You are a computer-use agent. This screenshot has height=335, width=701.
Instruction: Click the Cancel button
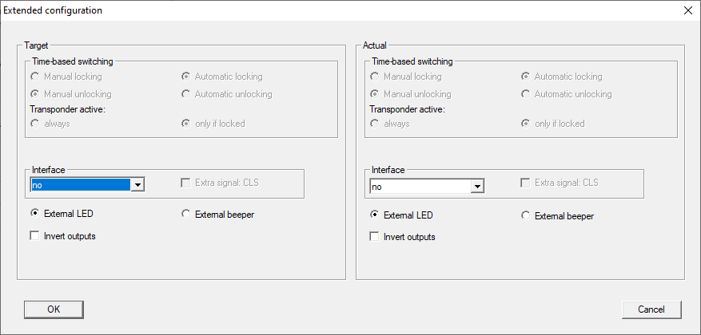[651, 309]
